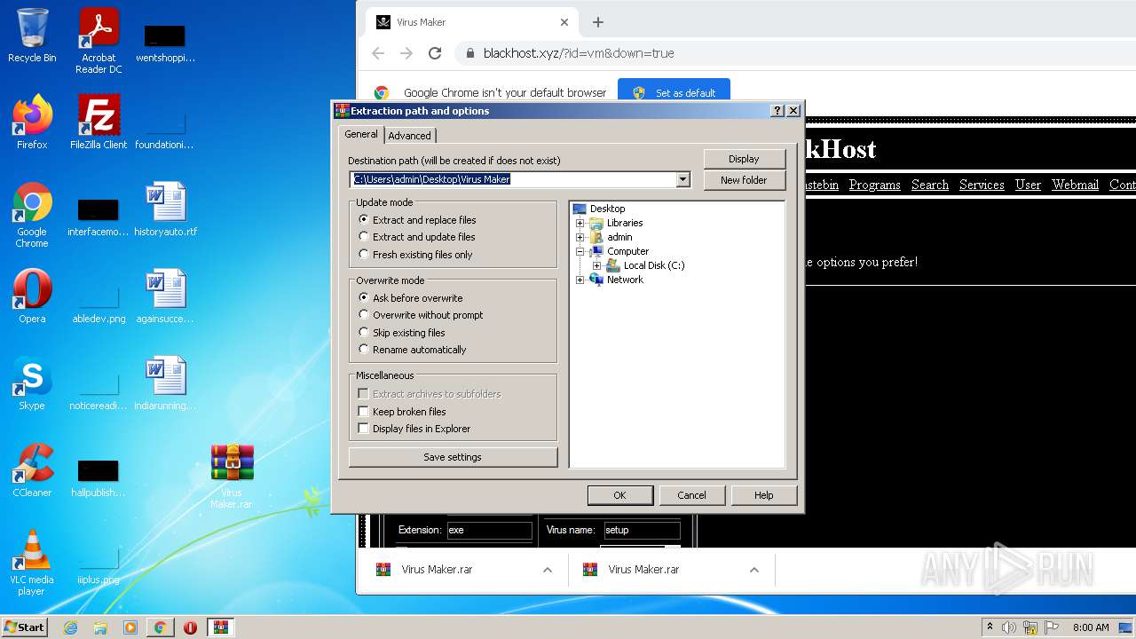Expand the admin tree node
1136x639 pixels.
pyautogui.click(x=580, y=237)
